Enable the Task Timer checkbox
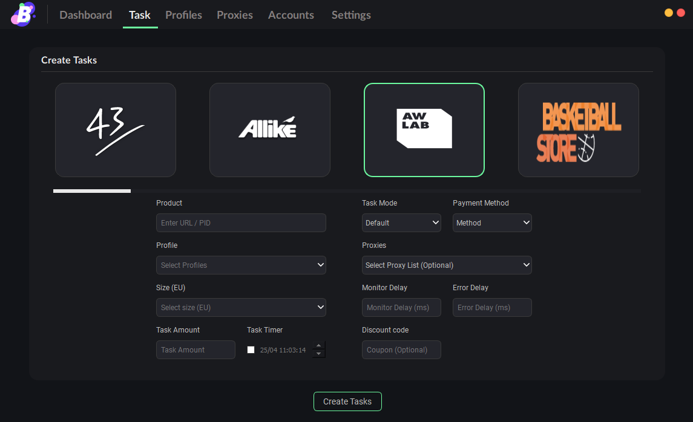The width and height of the screenshot is (693, 422). [251, 349]
